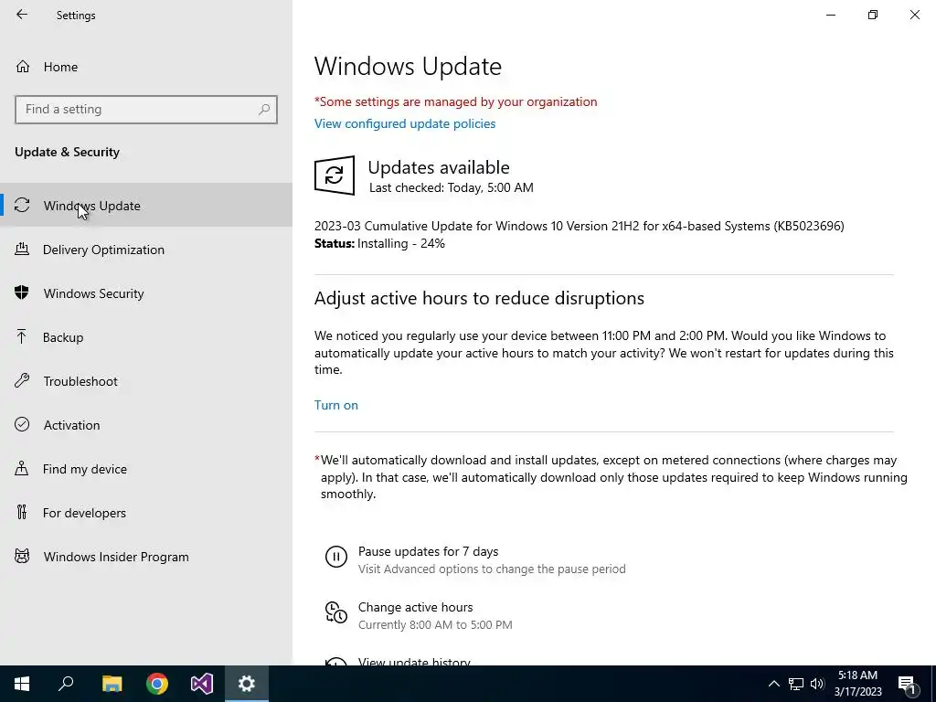936x702 pixels.
Task: Click Last checked: Today, 5:00 AM text
Action: click(452, 187)
